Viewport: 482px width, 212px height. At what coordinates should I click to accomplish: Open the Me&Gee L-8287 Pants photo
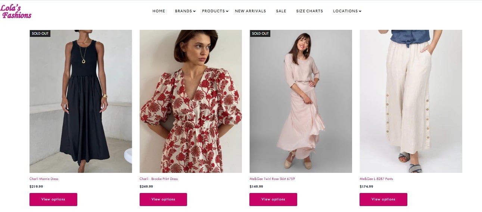point(411,101)
